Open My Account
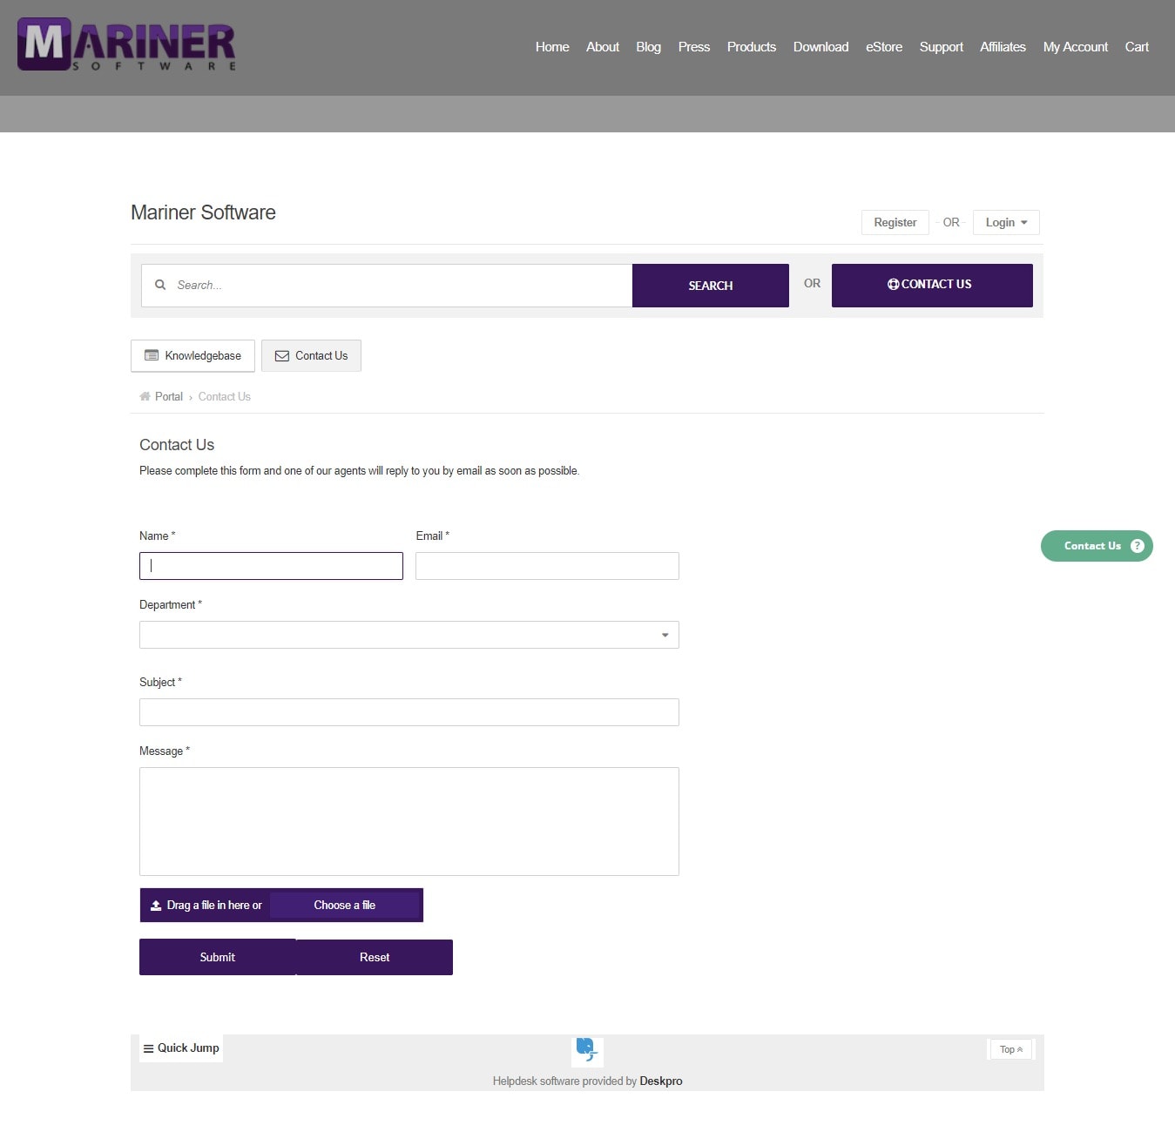 point(1076,47)
